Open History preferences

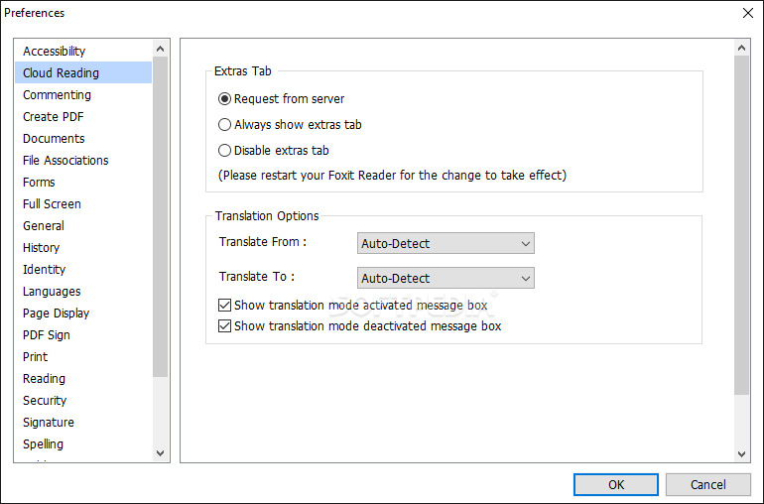coord(83,248)
